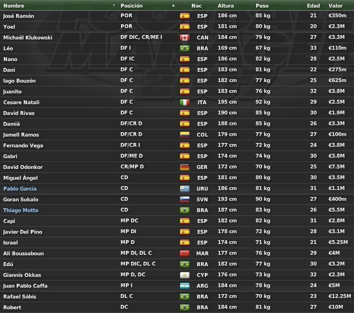The image size is (354, 313).
Task: Click Spain flag in Iago Bouzón row
Action: (x=185, y=81)
